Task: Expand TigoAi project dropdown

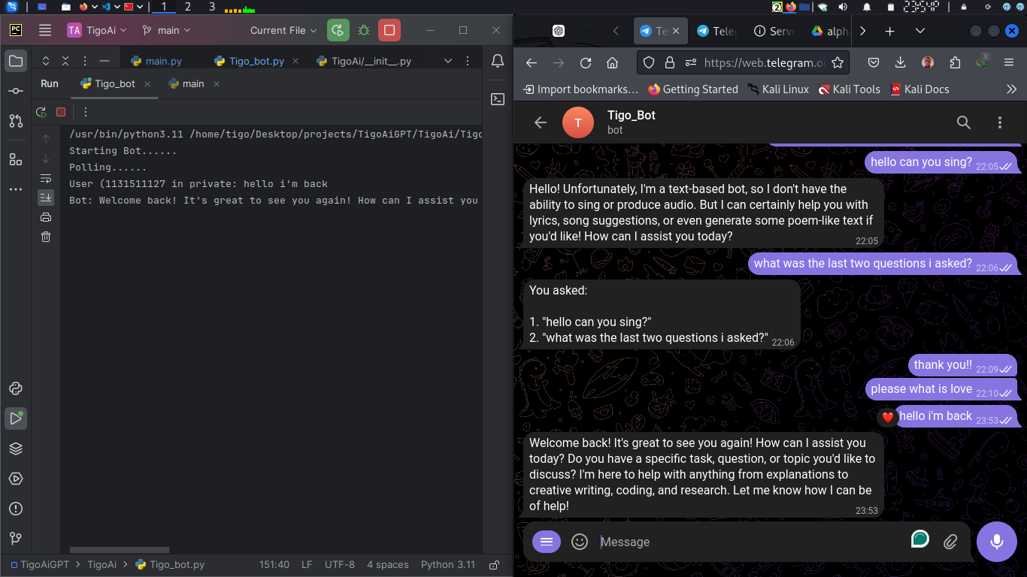Action: pyautogui.click(x=97, y=30)
